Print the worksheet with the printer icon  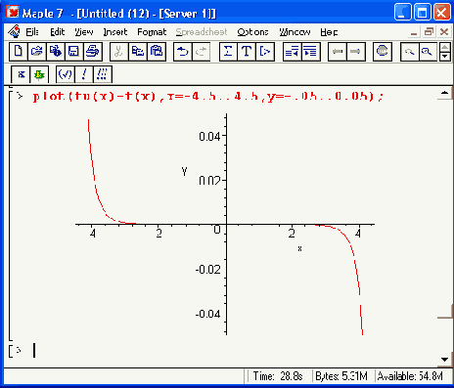click(x=93, y=52)
